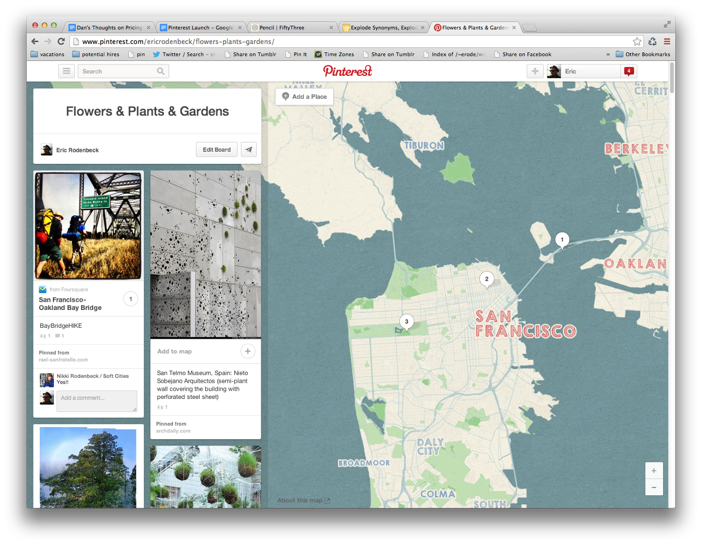Close the Flowers & Plants & Gardens tab
This screenshot has width=702, height=545.
[514, 28]
